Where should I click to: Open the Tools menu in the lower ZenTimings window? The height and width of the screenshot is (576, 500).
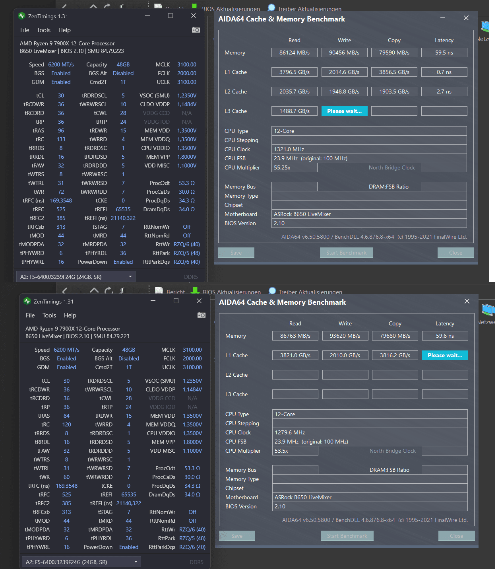coord(49,315)
